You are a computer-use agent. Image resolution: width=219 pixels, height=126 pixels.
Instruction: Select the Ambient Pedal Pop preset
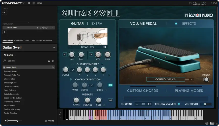[12, 75]
